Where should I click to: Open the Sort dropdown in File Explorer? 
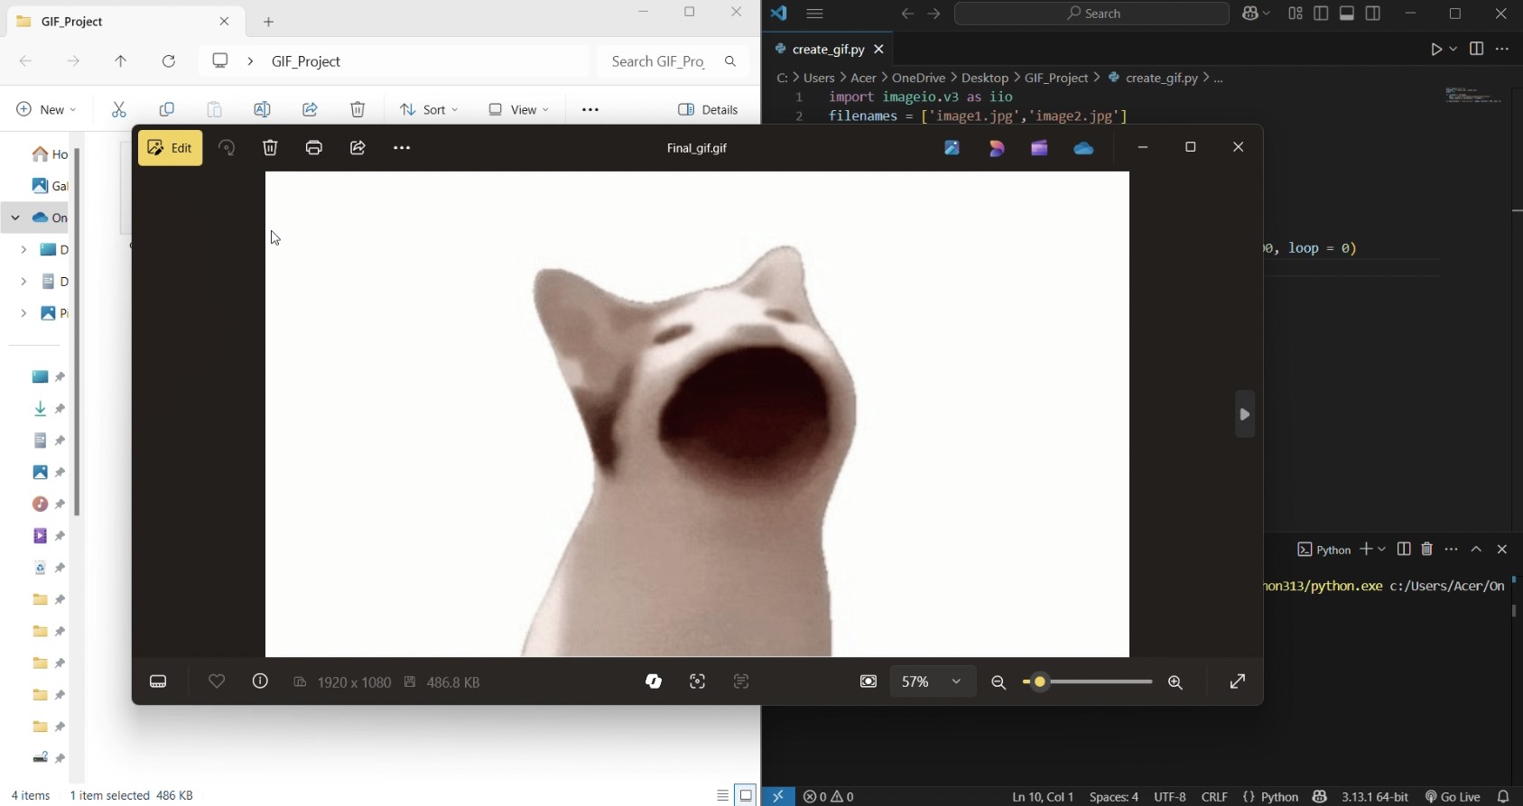(429, 109)
